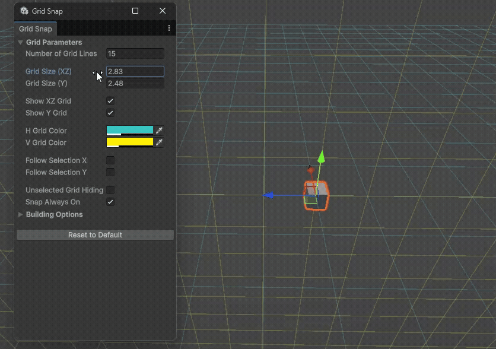
Task: Click the Grid Size (Y) value field
Action: pyautogui.click(x=135, y=83)
